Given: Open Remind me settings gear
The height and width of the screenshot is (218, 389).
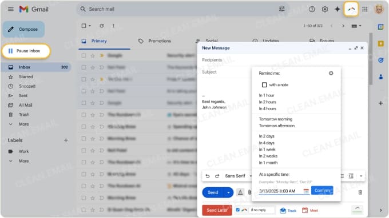Looking at the screenshot, I should click(x=331, y=73).
